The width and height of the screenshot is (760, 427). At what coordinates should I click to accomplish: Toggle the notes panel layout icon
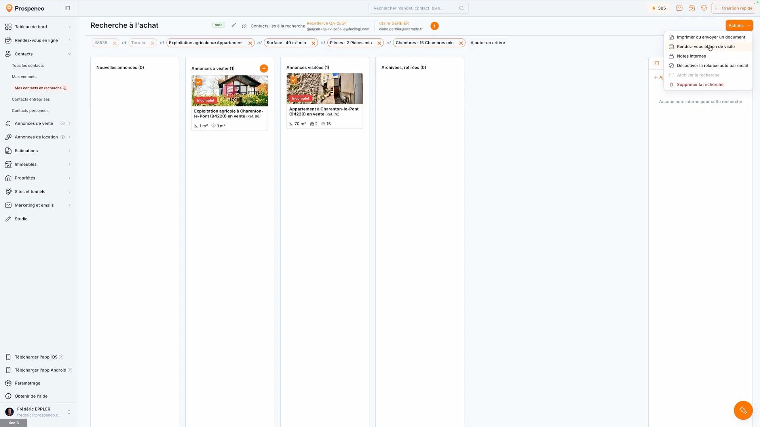657,63
